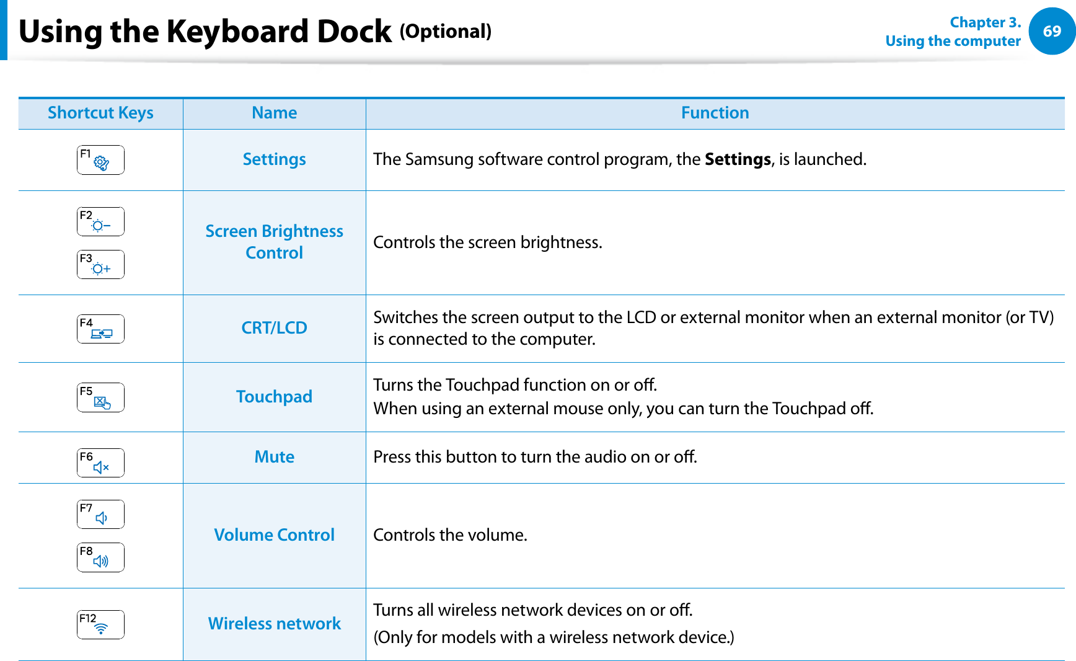
Task: Click the Settings name label
Action: [x=274, y=159]
